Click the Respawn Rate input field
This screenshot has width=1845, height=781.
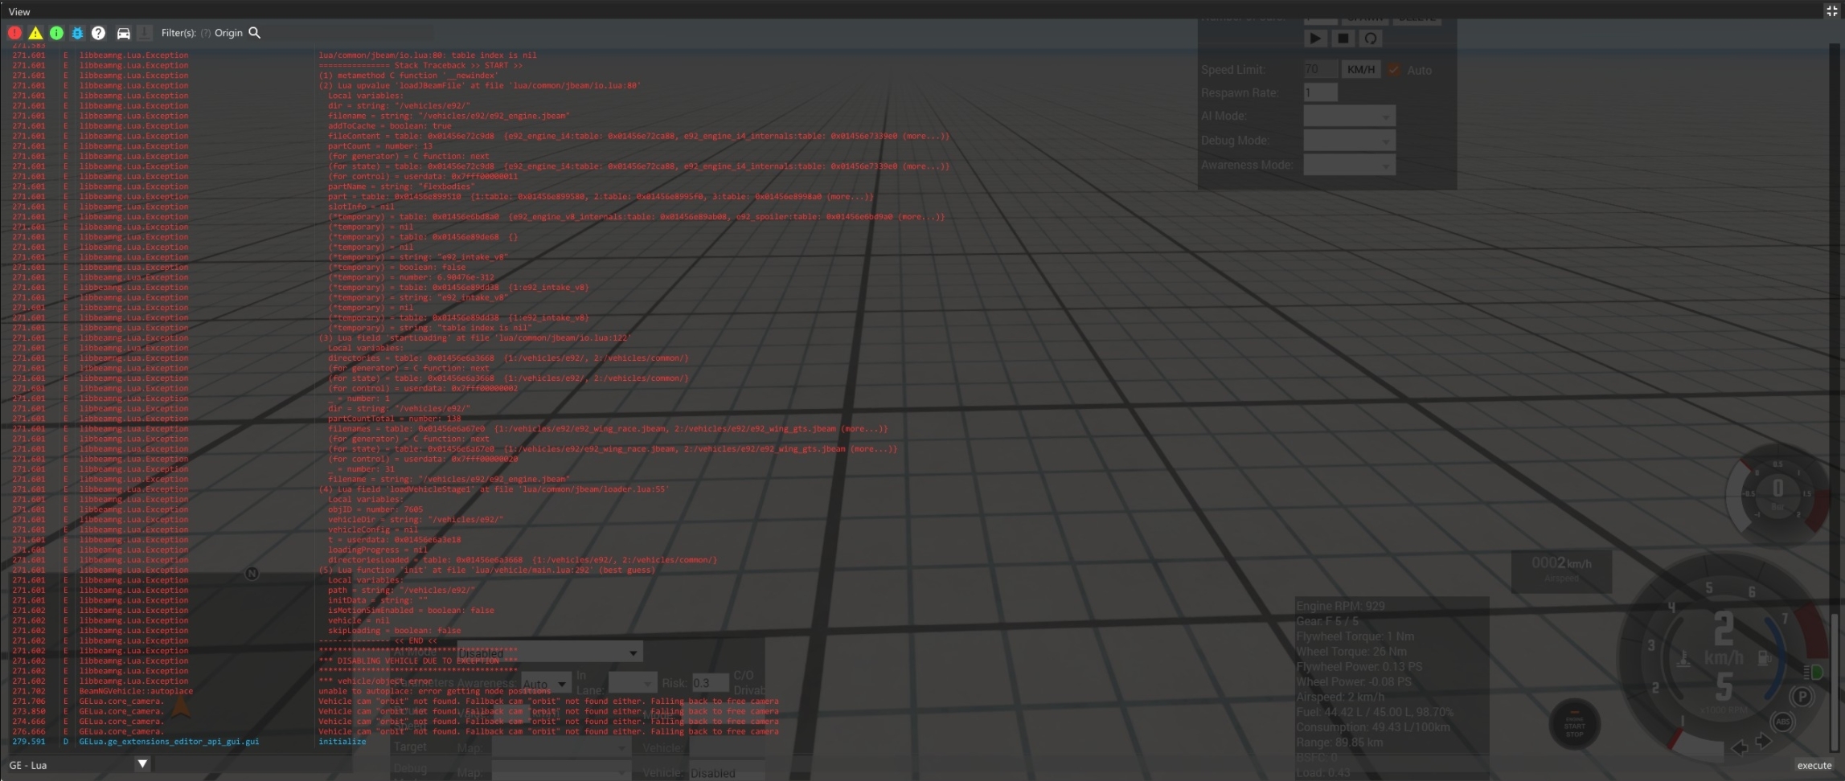point(1320,93)
